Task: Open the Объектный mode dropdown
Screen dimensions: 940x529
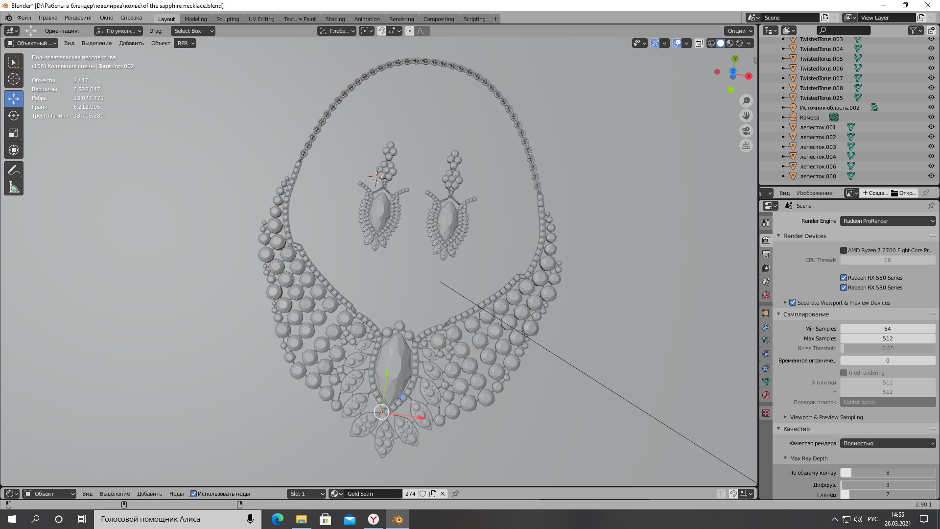Action: tap(31, 43)
